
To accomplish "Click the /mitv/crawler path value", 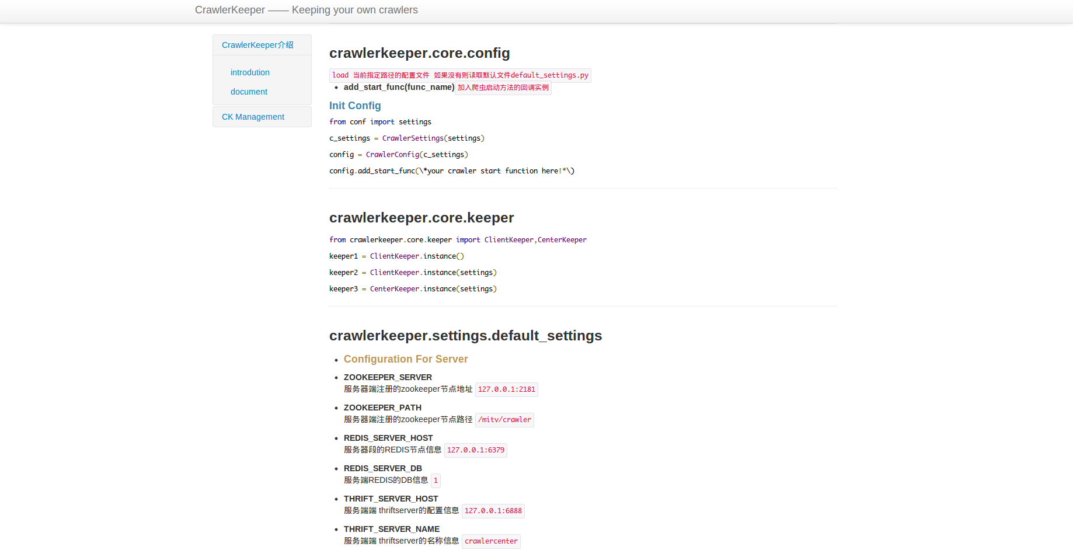I will [504, 420].
